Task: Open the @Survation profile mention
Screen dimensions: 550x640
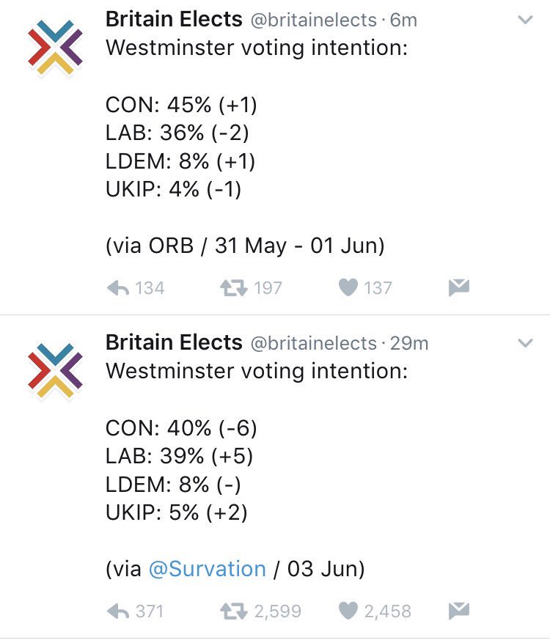Action: point(207,569)
